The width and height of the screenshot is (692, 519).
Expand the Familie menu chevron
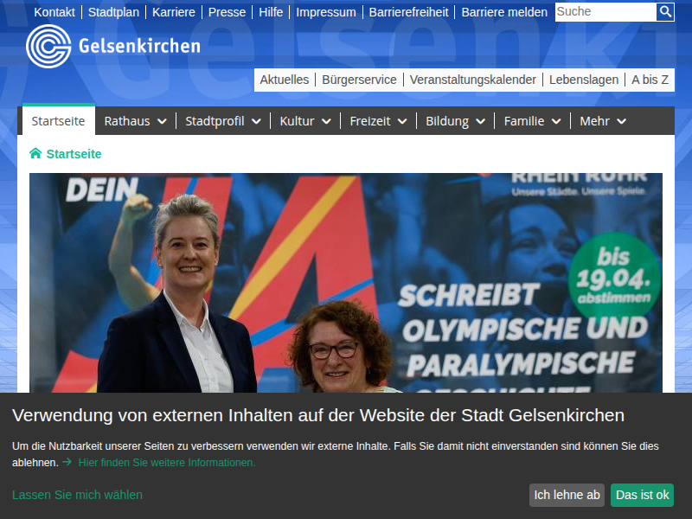click(556, 121)
